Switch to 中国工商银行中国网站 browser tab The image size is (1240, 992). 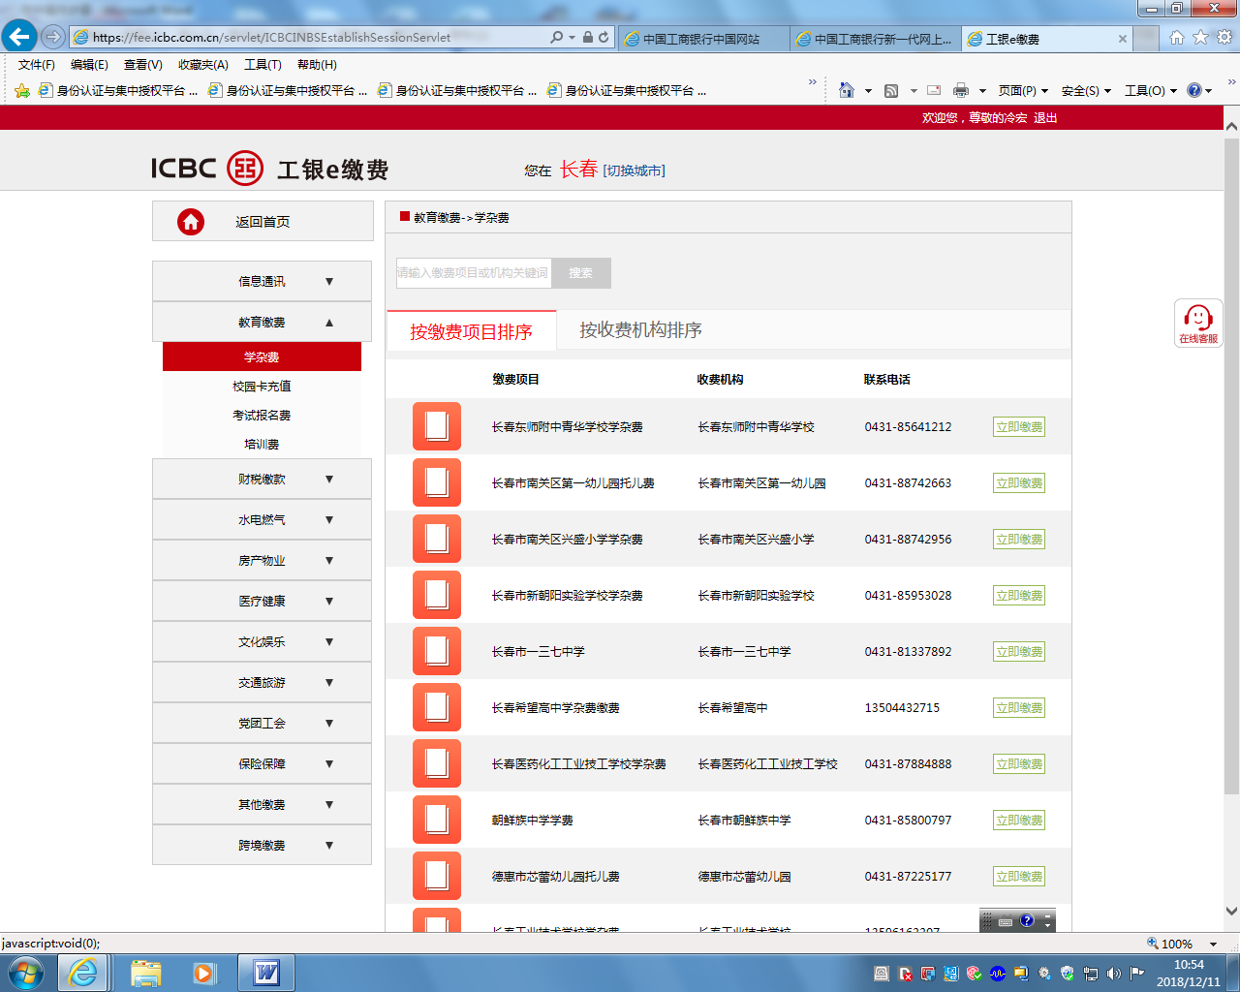coord(703,39)
